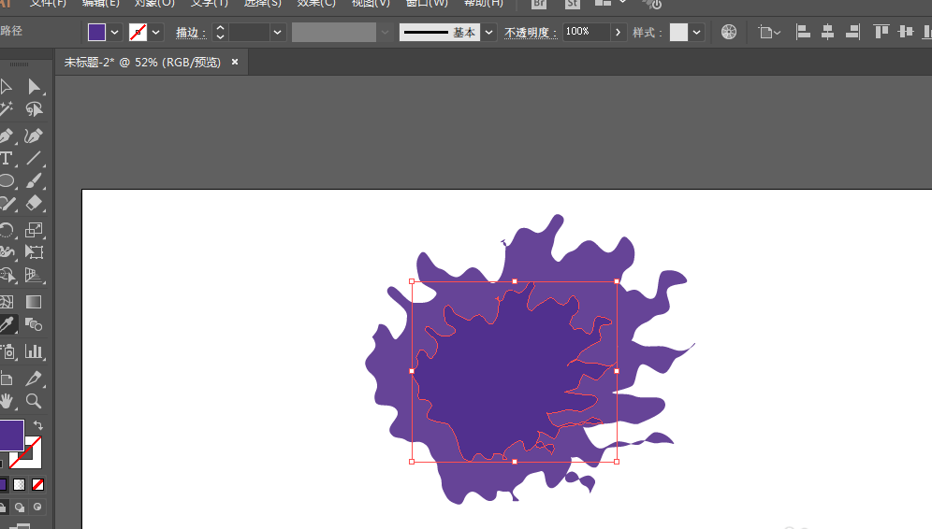Select the Shaper pencil tool
The image size is (932, 529).
click(6, 203)
